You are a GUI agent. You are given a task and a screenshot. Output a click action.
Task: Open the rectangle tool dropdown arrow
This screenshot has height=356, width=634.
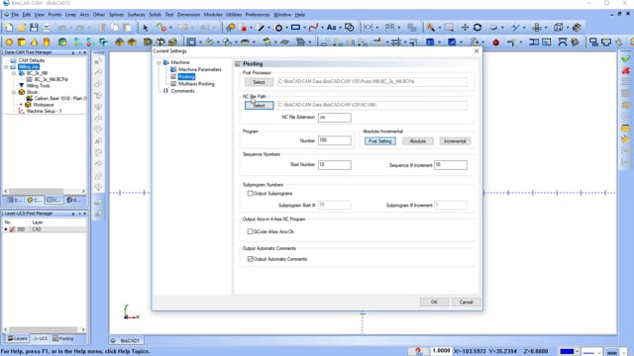(304, 28)
